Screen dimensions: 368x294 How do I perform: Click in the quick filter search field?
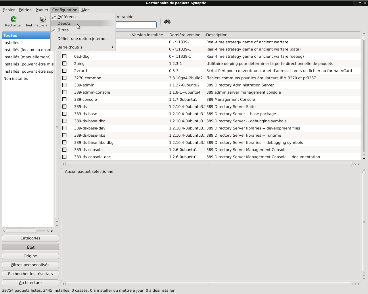click(x=136, y=25)
